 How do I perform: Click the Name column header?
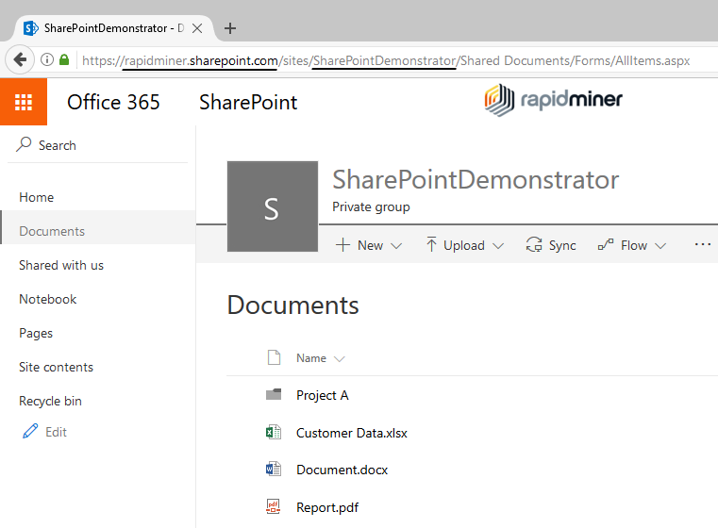coord(311,357)
